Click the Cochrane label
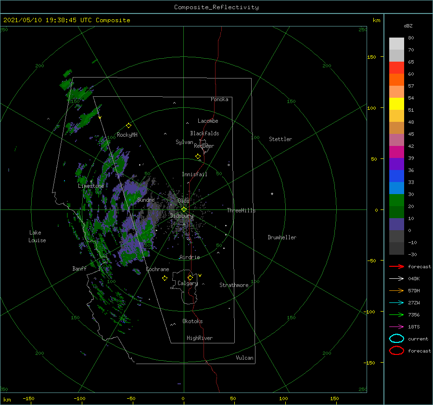 click(x=157, y=269)
